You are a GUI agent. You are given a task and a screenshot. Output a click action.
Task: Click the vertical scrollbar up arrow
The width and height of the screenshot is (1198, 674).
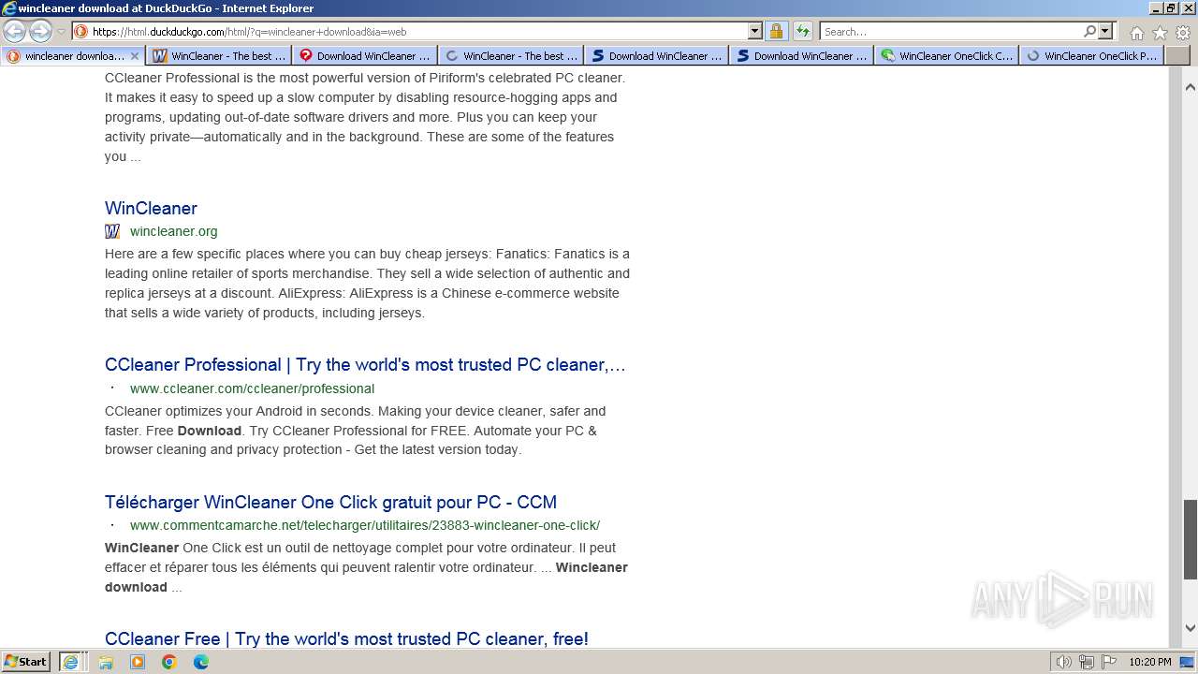click(x=1191, y=86)
